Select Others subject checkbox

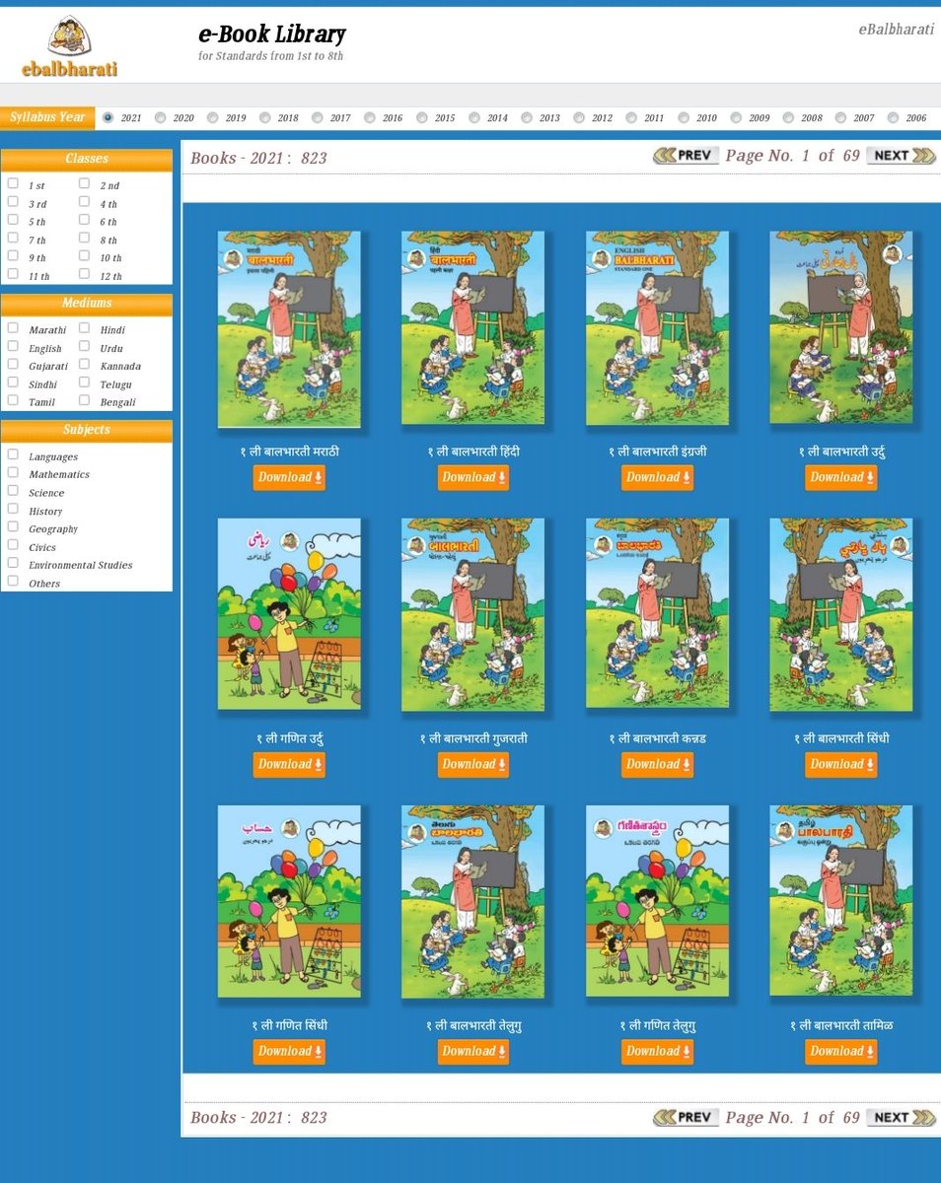13,581
